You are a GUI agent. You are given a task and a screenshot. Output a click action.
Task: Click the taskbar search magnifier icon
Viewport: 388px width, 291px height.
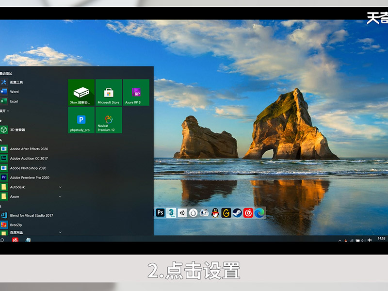[x=2, y=240]
